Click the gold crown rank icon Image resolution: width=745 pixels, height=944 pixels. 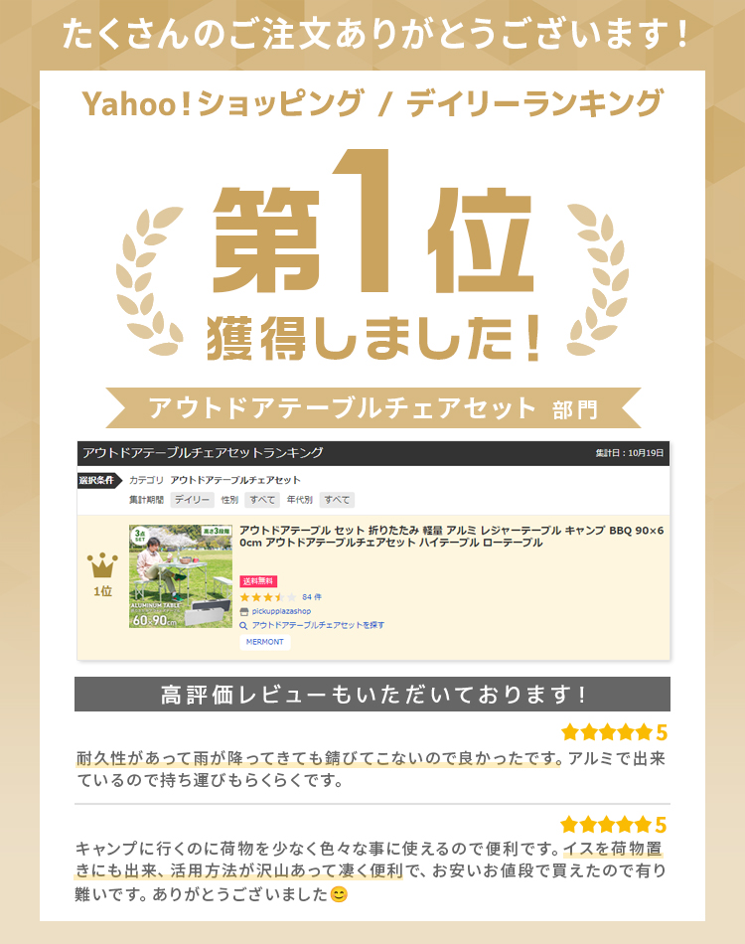pos(102,565)
